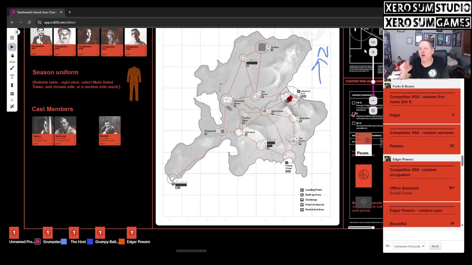This screenshot has height=265, width=472.
Task: Open the Dice rolling tool
Action: pos(12,93)
